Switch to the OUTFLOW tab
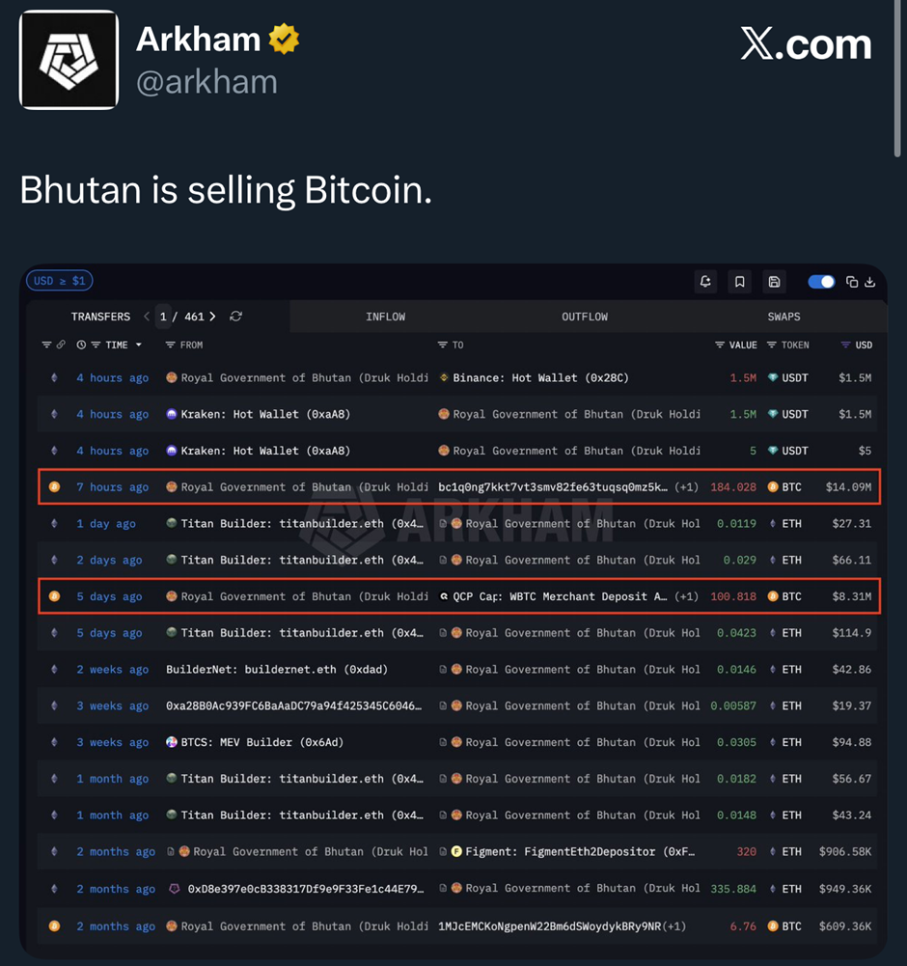Screen dimensions: 907x966 click(585, 317)
